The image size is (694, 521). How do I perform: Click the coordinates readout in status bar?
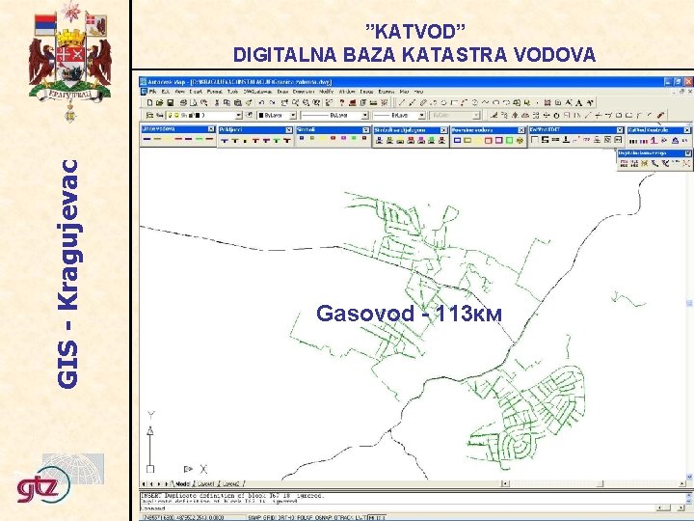183,517
